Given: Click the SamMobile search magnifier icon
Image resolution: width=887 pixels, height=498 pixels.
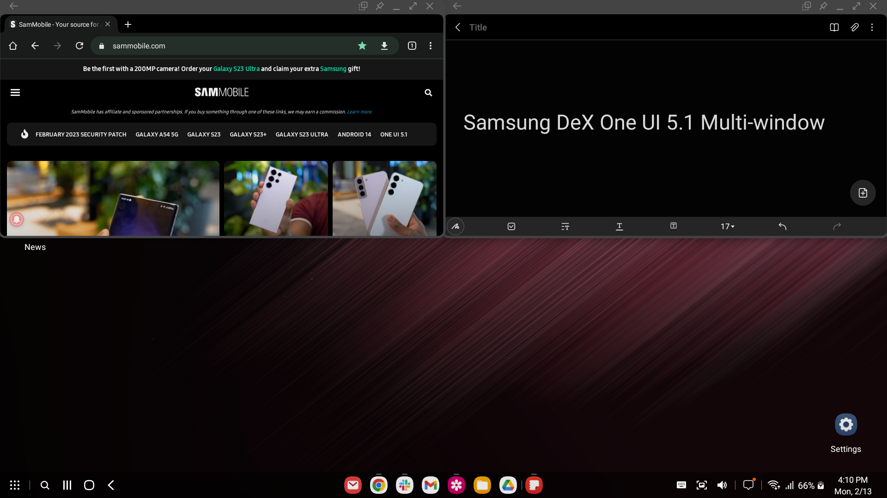Looking at the screenshot, I should point(428,93).
